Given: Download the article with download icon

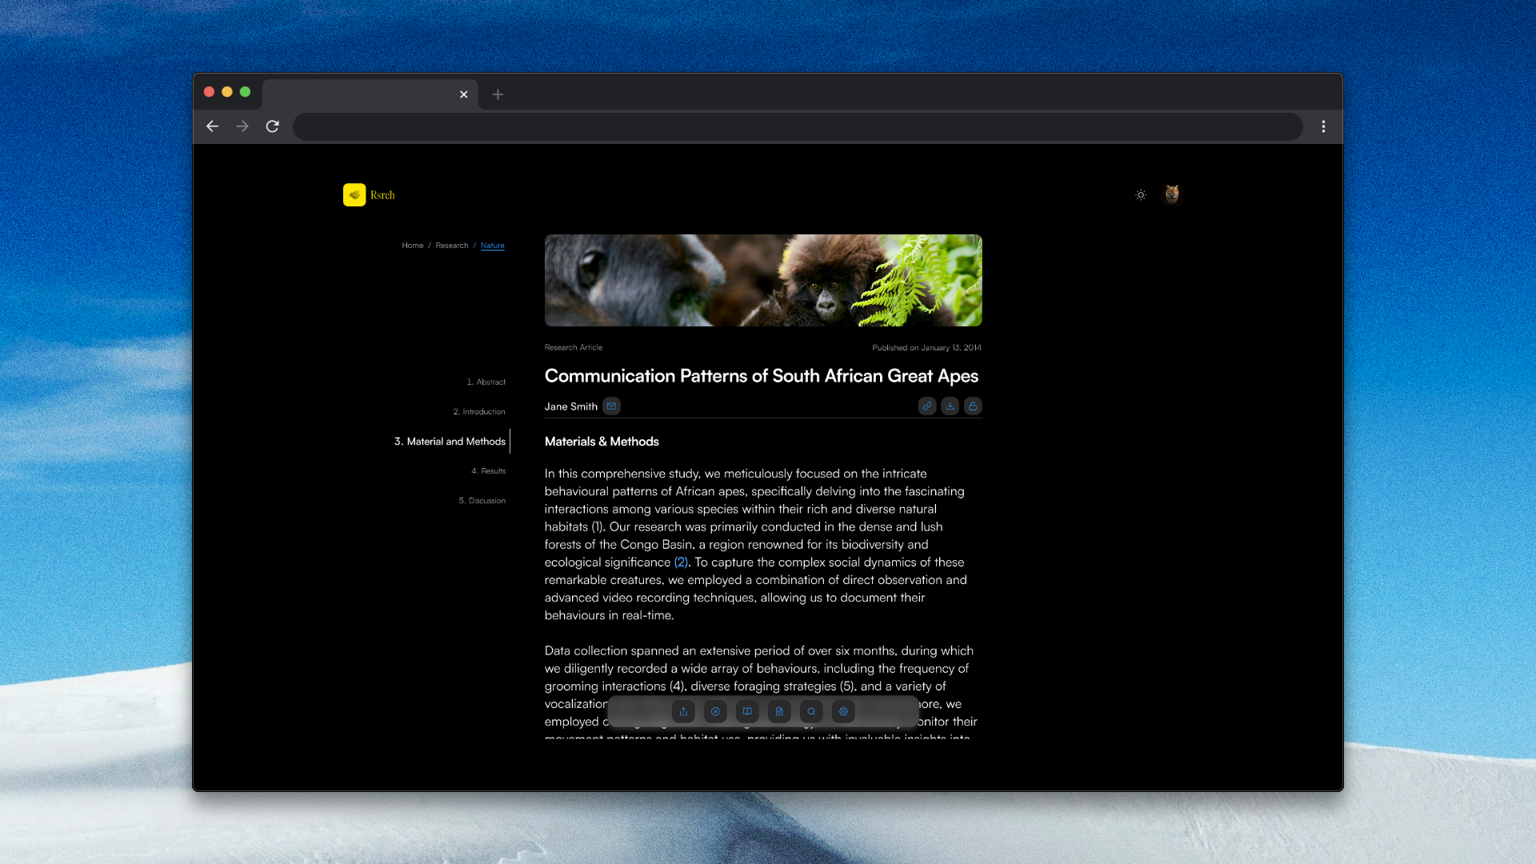Looking at the screenshot, I should point(950,406).
